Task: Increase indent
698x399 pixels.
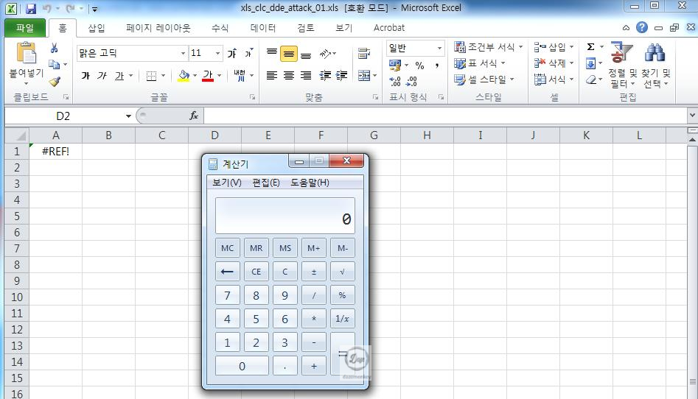Action: (341, 76)
